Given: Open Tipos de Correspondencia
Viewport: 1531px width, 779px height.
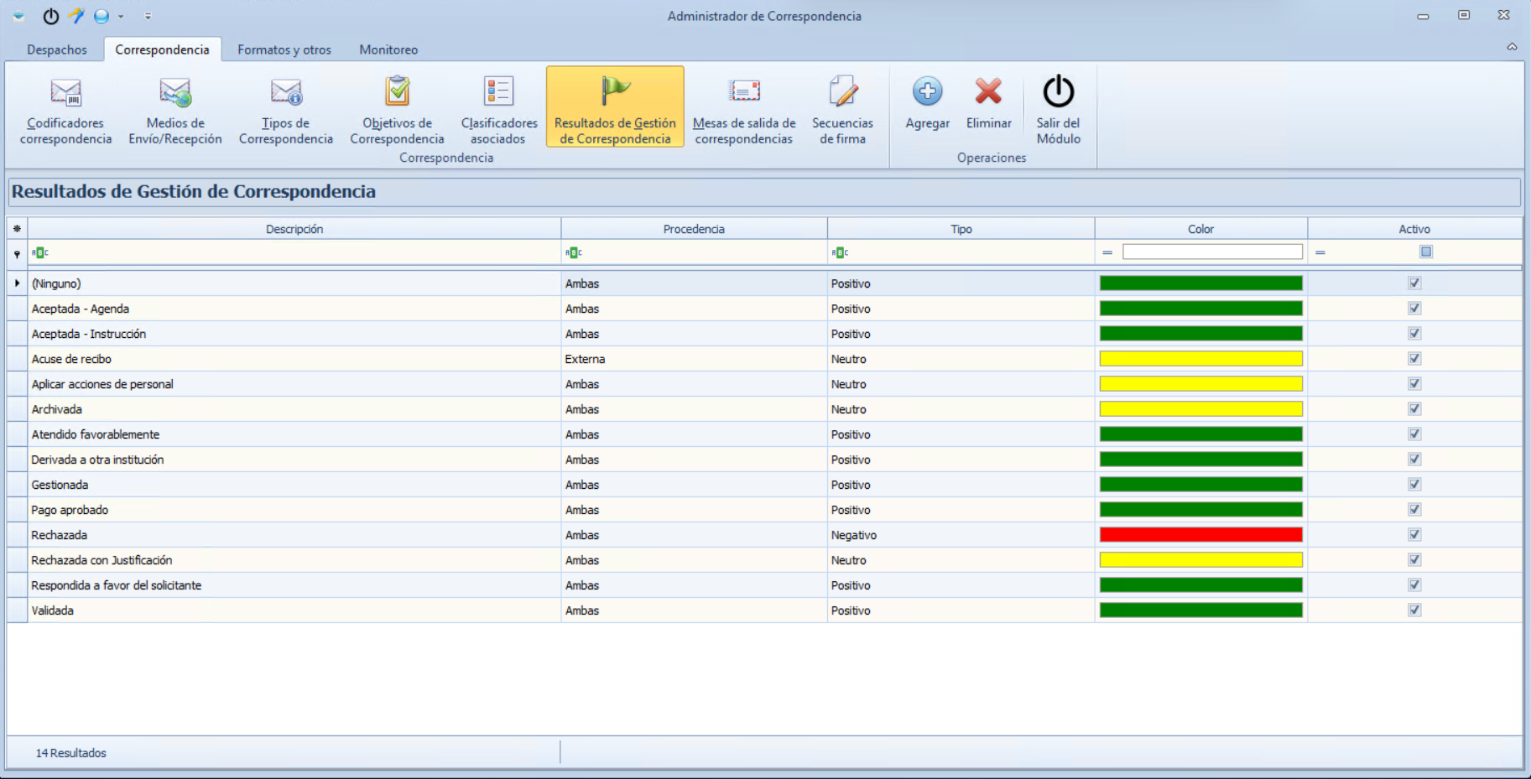Looking at the screenshot, I should coord(285,107).
